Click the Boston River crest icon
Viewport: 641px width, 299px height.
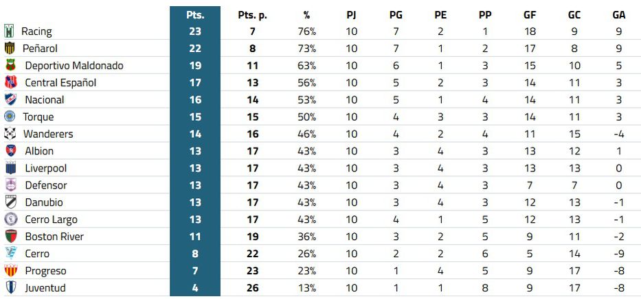[x=10, y=237]
